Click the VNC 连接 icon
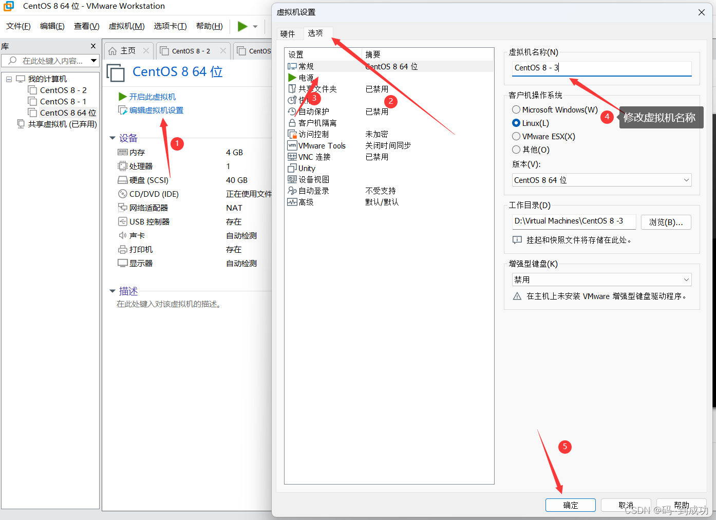 coord(292,157)
